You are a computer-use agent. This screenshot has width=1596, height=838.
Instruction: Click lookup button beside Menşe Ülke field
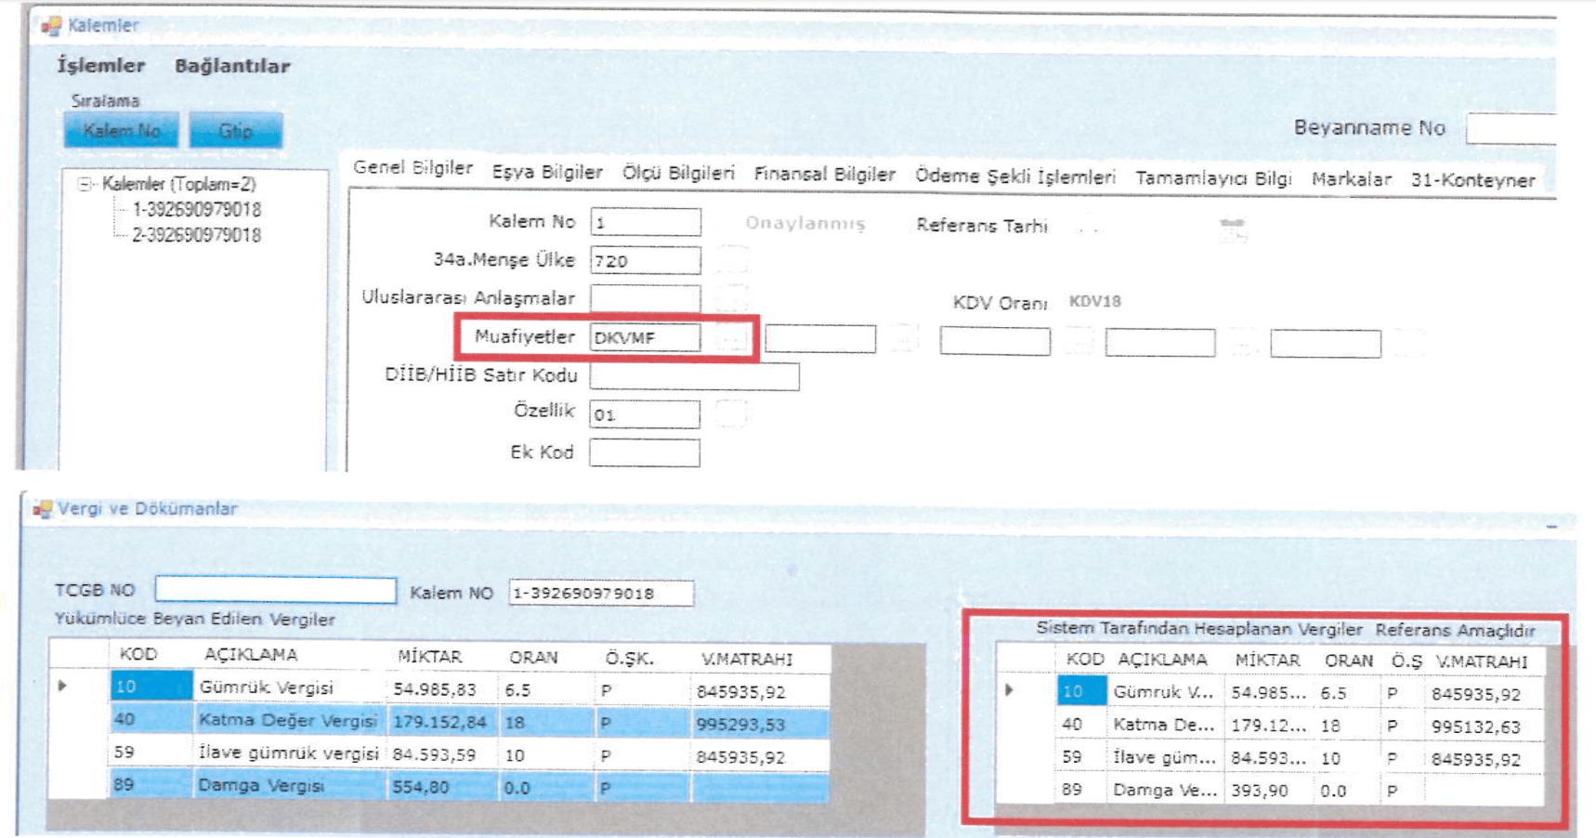click(731, 260)
